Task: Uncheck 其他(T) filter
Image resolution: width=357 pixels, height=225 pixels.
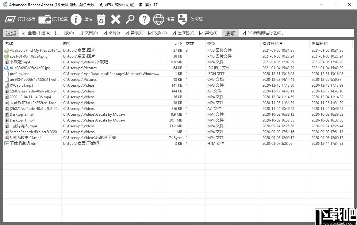Action: (x=201, y=33)
